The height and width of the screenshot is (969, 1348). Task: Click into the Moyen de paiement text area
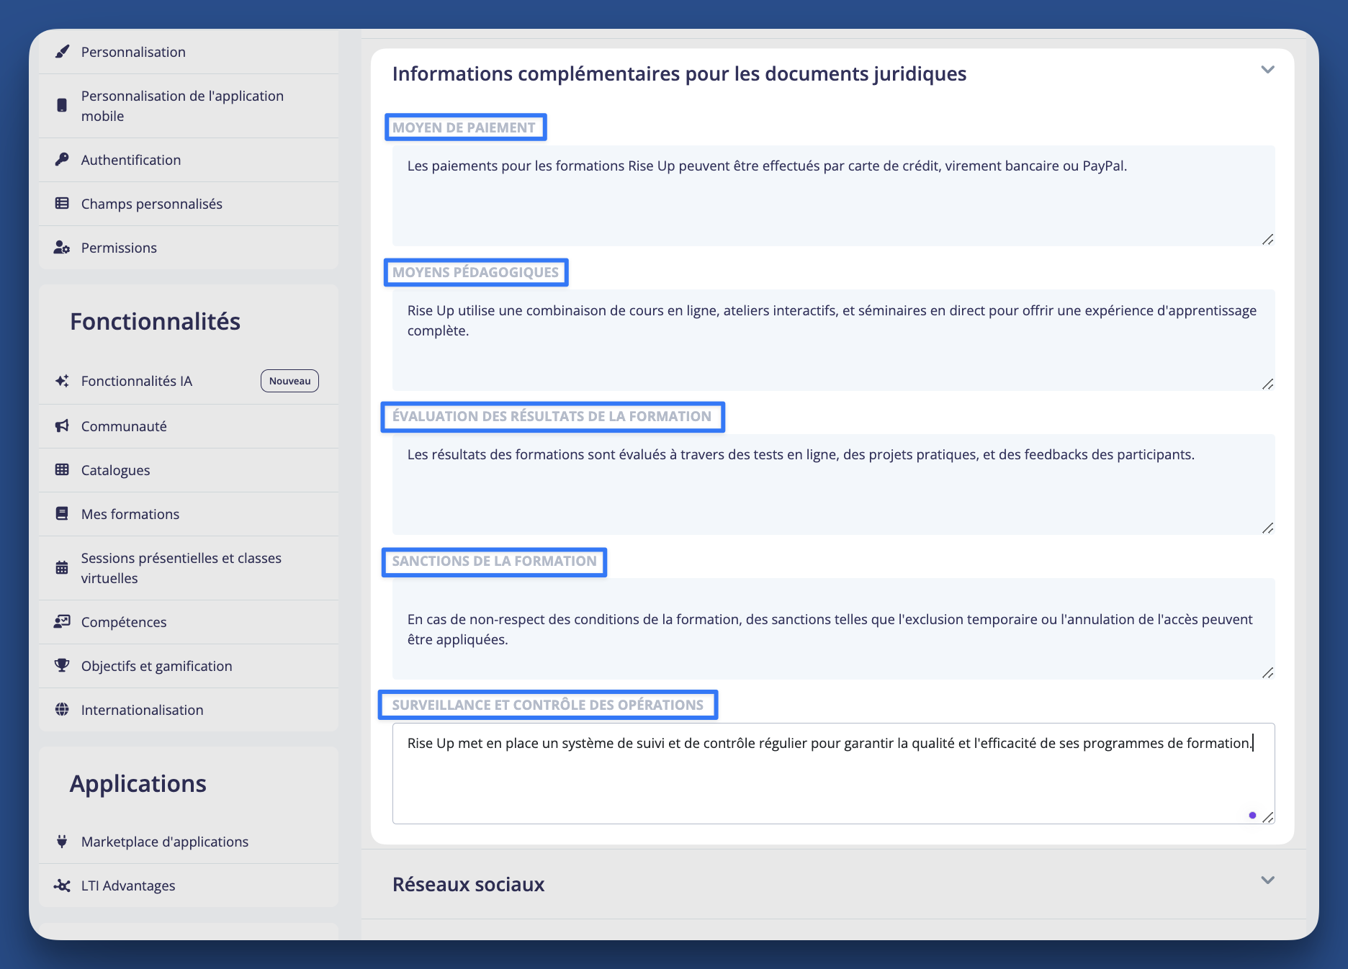(x=833, y=196)
